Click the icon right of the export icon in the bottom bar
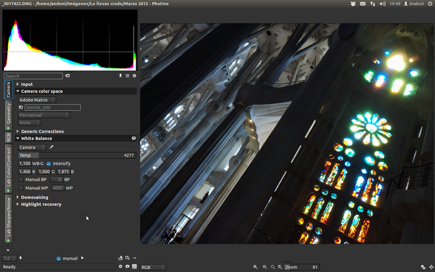The height and width of the screenshot is (272, 435). [128, 258]
